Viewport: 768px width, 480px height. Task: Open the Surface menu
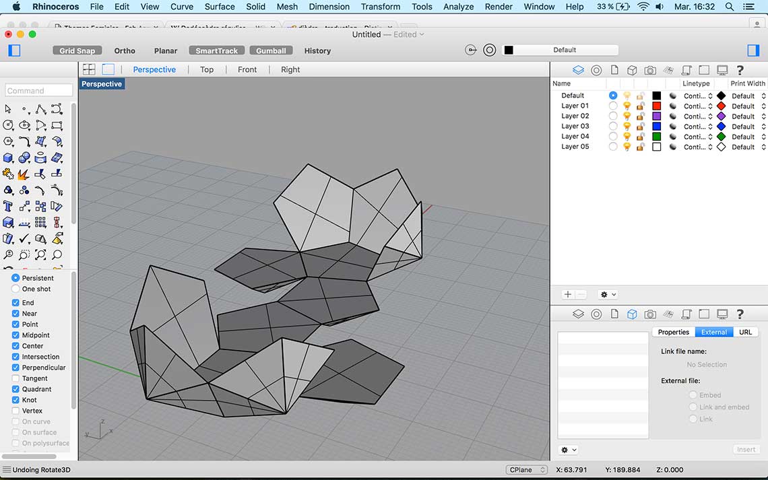(x=220, y=6)
